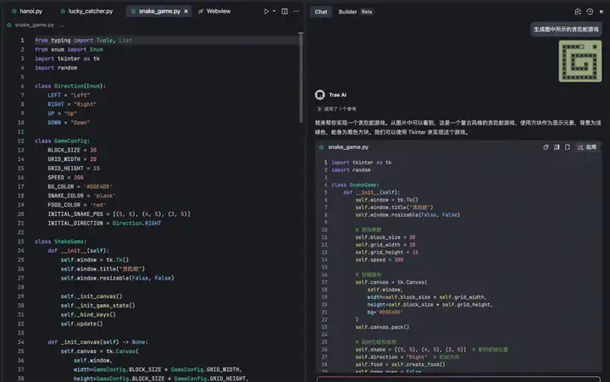Click the 'class GameConfig:' line

pyautogui.click(x=62, y=141)
